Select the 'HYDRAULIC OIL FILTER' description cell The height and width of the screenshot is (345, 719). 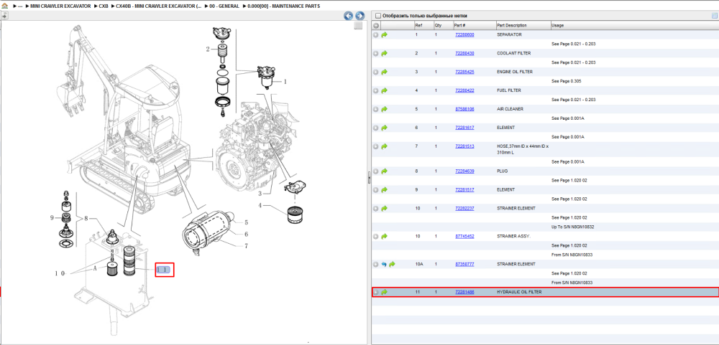(519, 292)
